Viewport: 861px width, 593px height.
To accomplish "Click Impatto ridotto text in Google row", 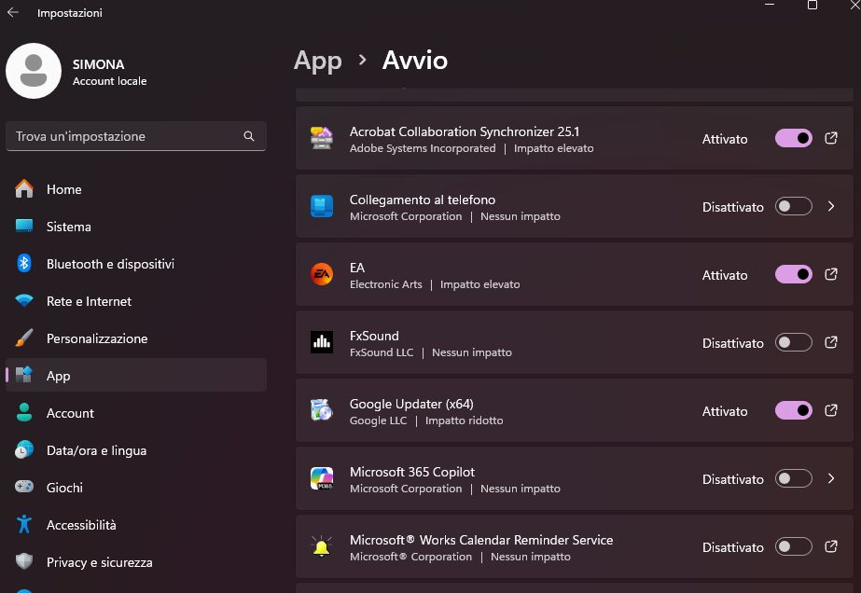I will (464, 421).
